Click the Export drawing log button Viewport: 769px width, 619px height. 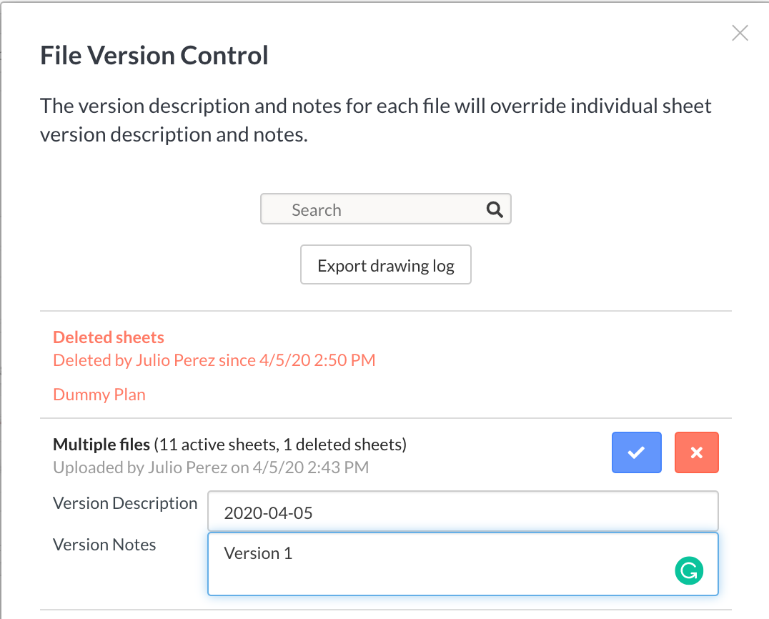coord(385,265)
